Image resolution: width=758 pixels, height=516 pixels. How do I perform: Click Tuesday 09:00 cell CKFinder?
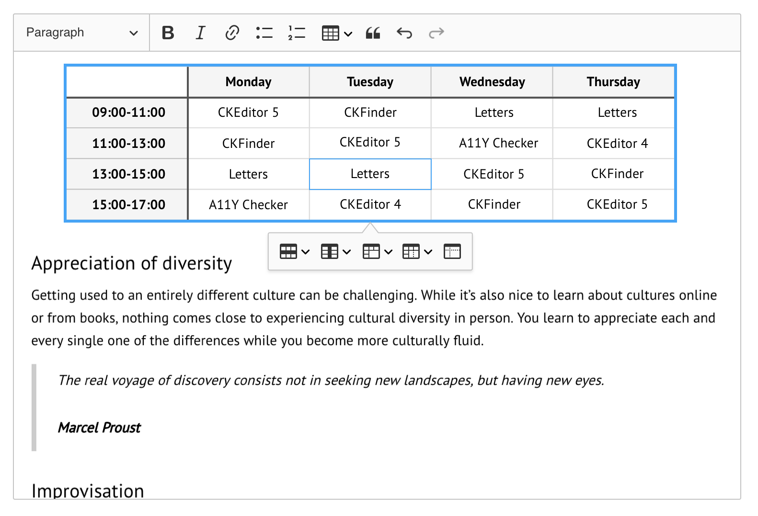[x=370, y=112]
